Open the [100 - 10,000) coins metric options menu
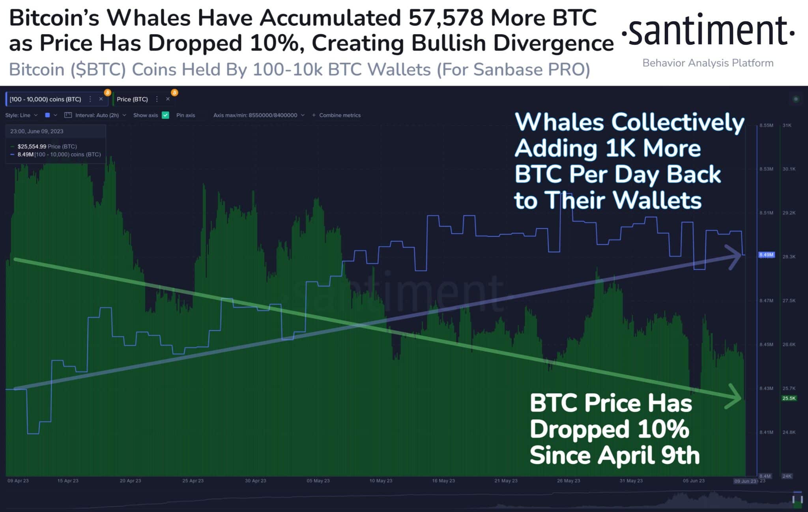The width and height of the screenshot is (808, 512). (90, 99)
